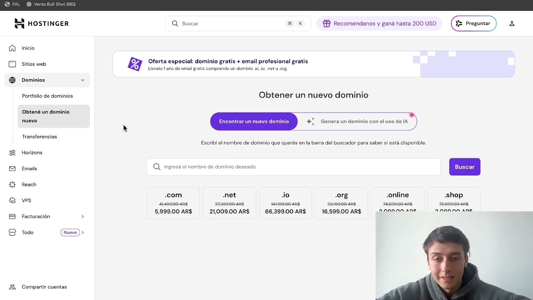Click Recomendanos y ganá hasta 200 USD
Viewport: 533px width, 300px height.
379,24
